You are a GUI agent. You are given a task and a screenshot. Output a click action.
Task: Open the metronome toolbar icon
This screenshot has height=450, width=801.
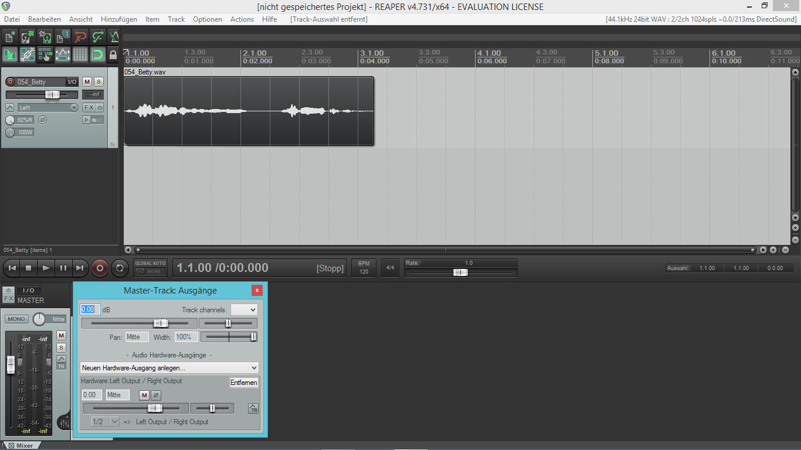[x=114, y=37]
